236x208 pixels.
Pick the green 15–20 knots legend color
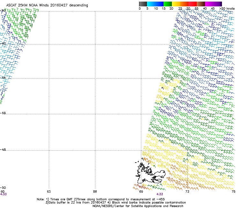point(168,4)
